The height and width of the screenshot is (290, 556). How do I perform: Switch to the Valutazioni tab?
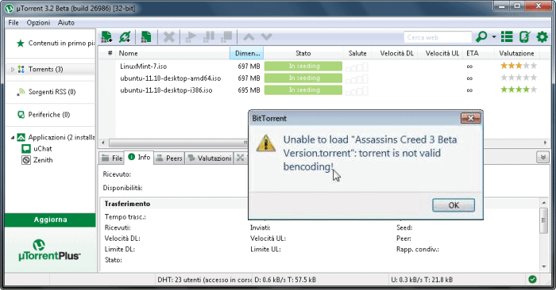pyautogui.click(x=210, y=158)
